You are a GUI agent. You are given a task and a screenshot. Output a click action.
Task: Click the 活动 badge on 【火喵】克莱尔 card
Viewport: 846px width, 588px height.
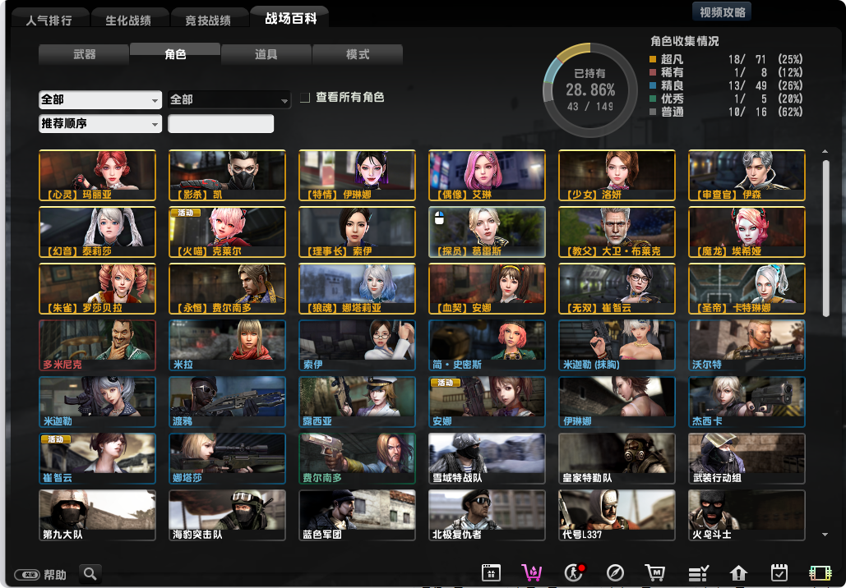click(x=185, y=213)
